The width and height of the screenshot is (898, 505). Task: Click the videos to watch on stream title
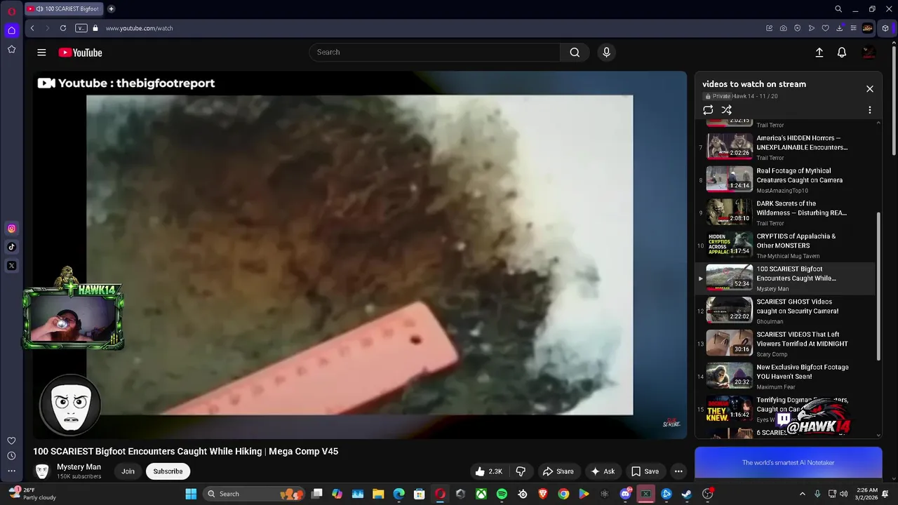tap(754, 84)
